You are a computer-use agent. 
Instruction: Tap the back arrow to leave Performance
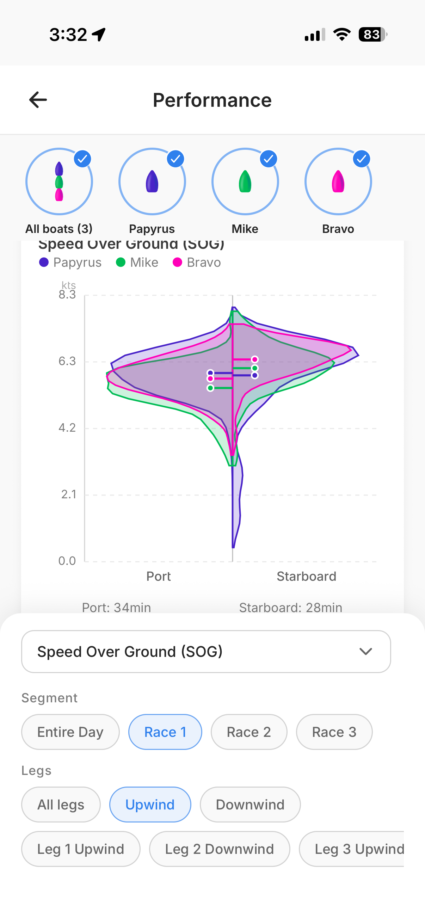[x=37, y=100]
